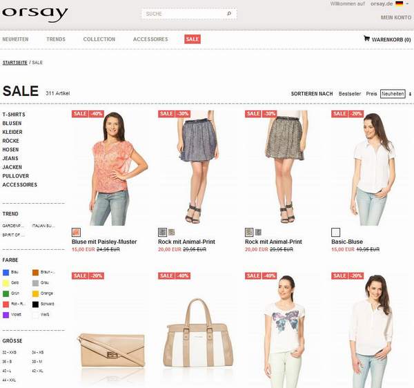Screen dimensions: 414x388
Task: Open the KLEIDER category link
Action: (x=12, y=132)
